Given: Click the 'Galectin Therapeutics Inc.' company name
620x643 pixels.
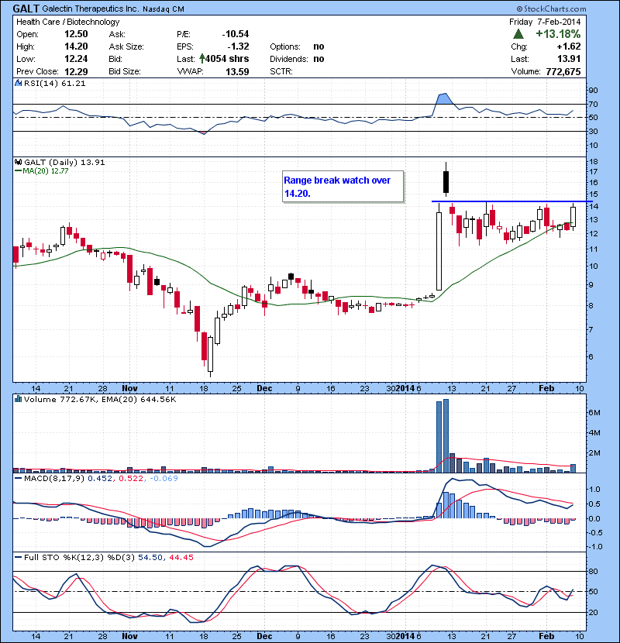Looking at the screenshot, I should tap(90, 9).
